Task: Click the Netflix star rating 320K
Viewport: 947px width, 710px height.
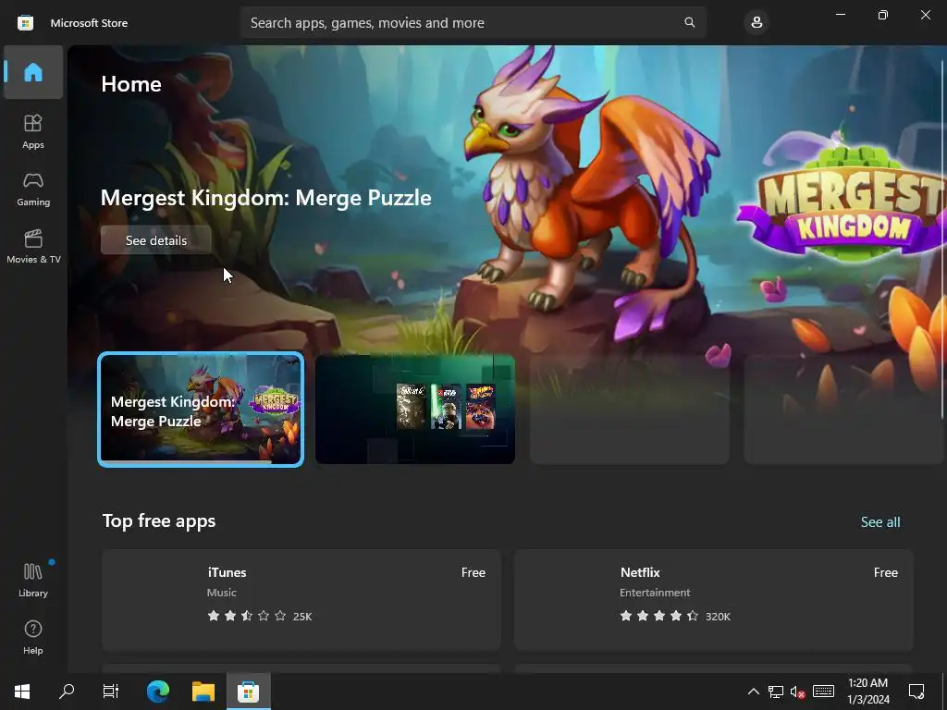Action: click(x=674, y=617)
